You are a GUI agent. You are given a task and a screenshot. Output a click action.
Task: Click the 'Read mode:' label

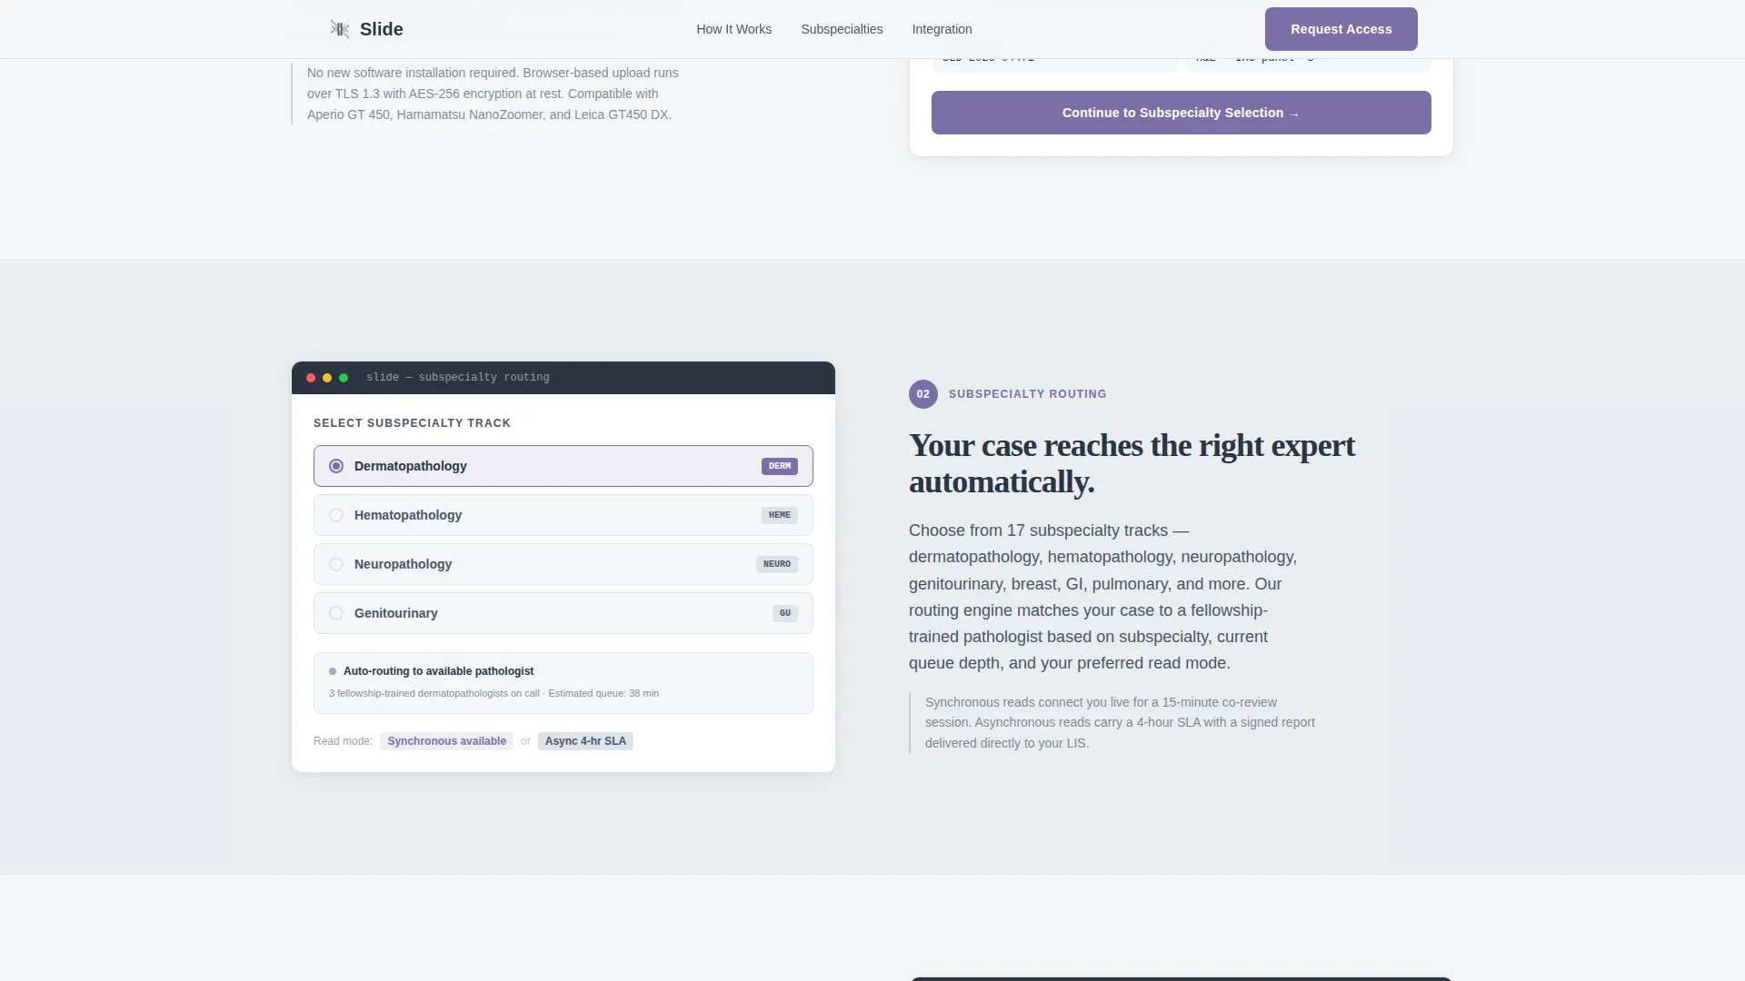[x=343, y=741]
